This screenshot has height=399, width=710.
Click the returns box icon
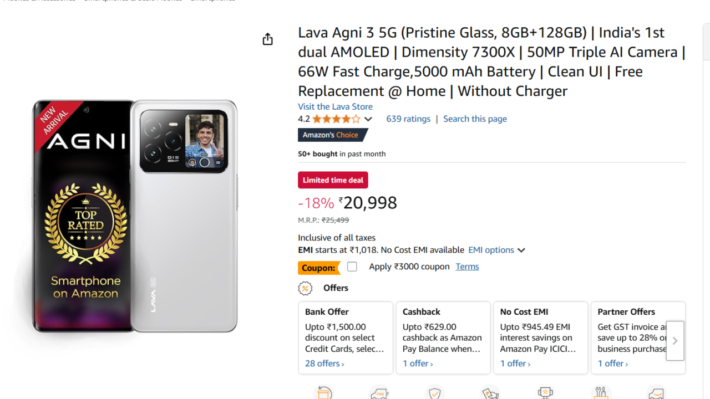[x=324, y=393]
